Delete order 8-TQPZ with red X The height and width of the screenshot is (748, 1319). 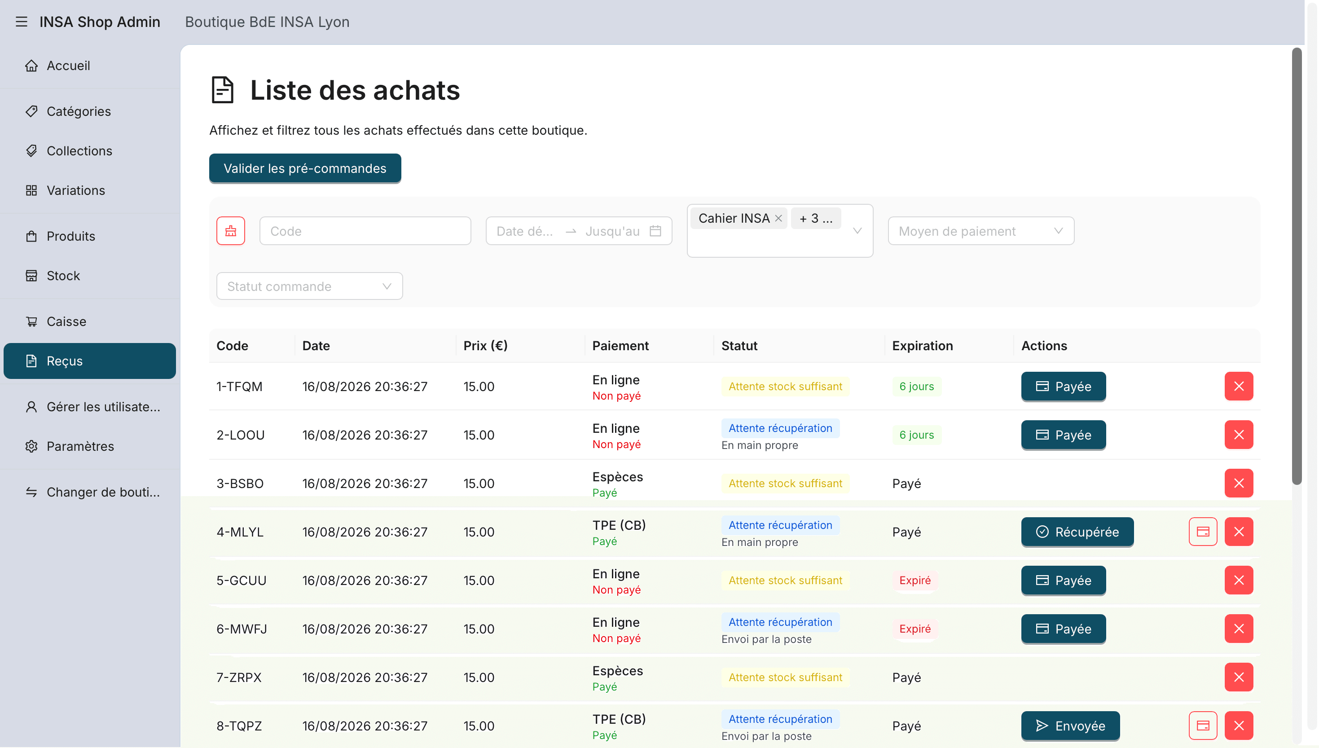pos(1239,726)
